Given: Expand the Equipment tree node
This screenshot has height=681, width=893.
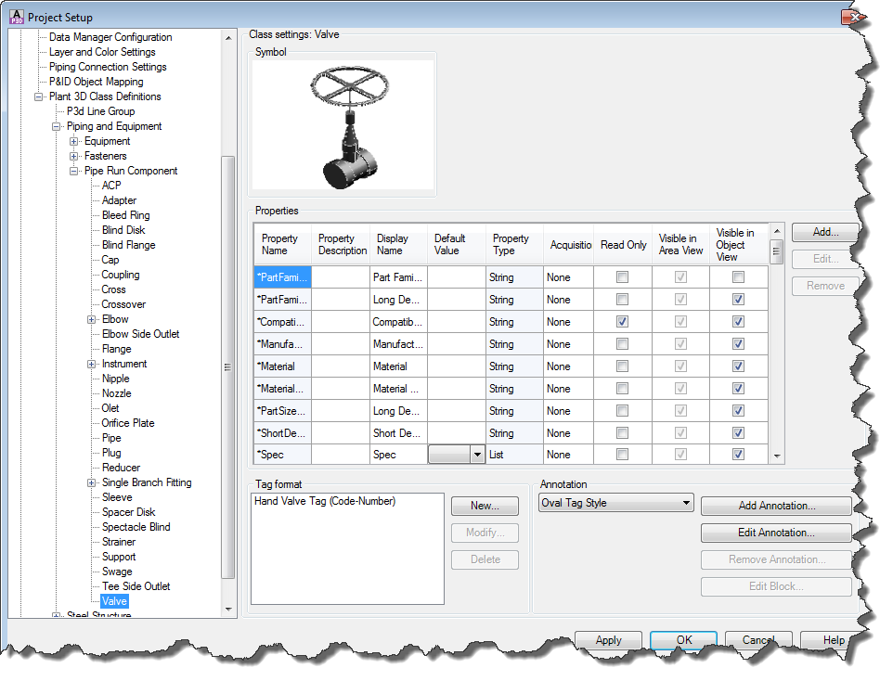Looking at the screenshot, I should (x=74, y=141).
